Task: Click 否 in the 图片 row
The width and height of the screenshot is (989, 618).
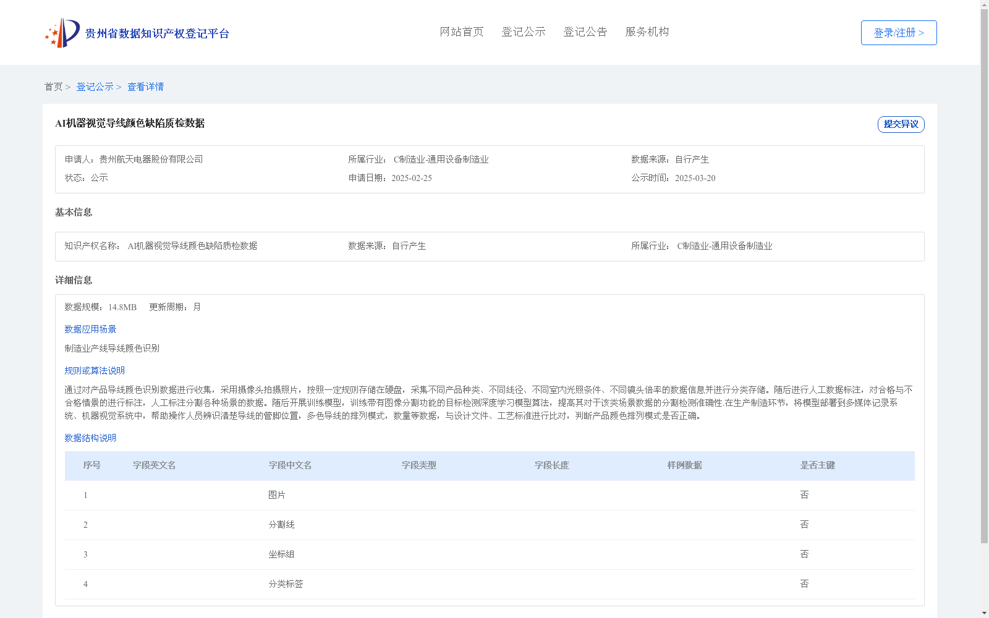Action: coord(804,495)
